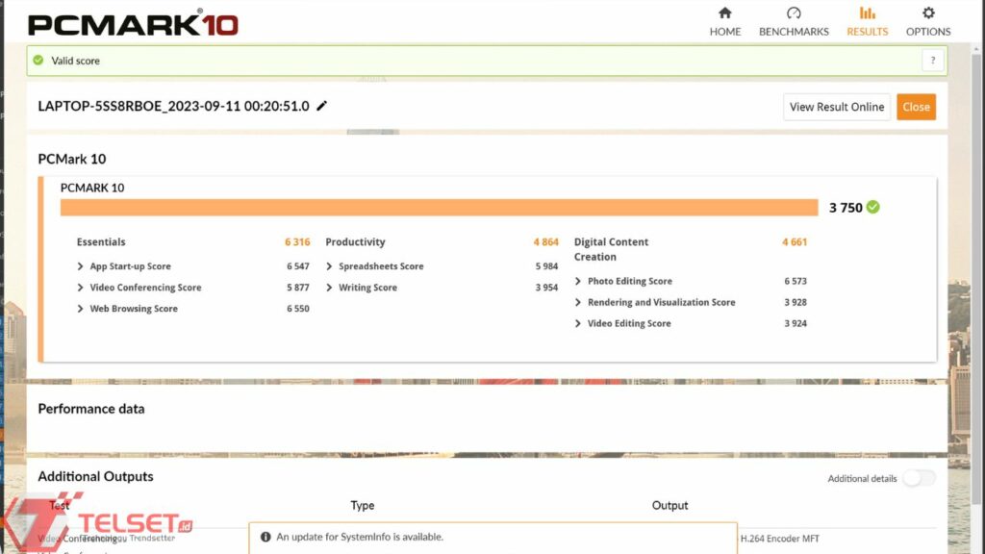The image size is (985, 554).
Task: Click the pencil icon to rename result
Action: [x=322, y=106]
